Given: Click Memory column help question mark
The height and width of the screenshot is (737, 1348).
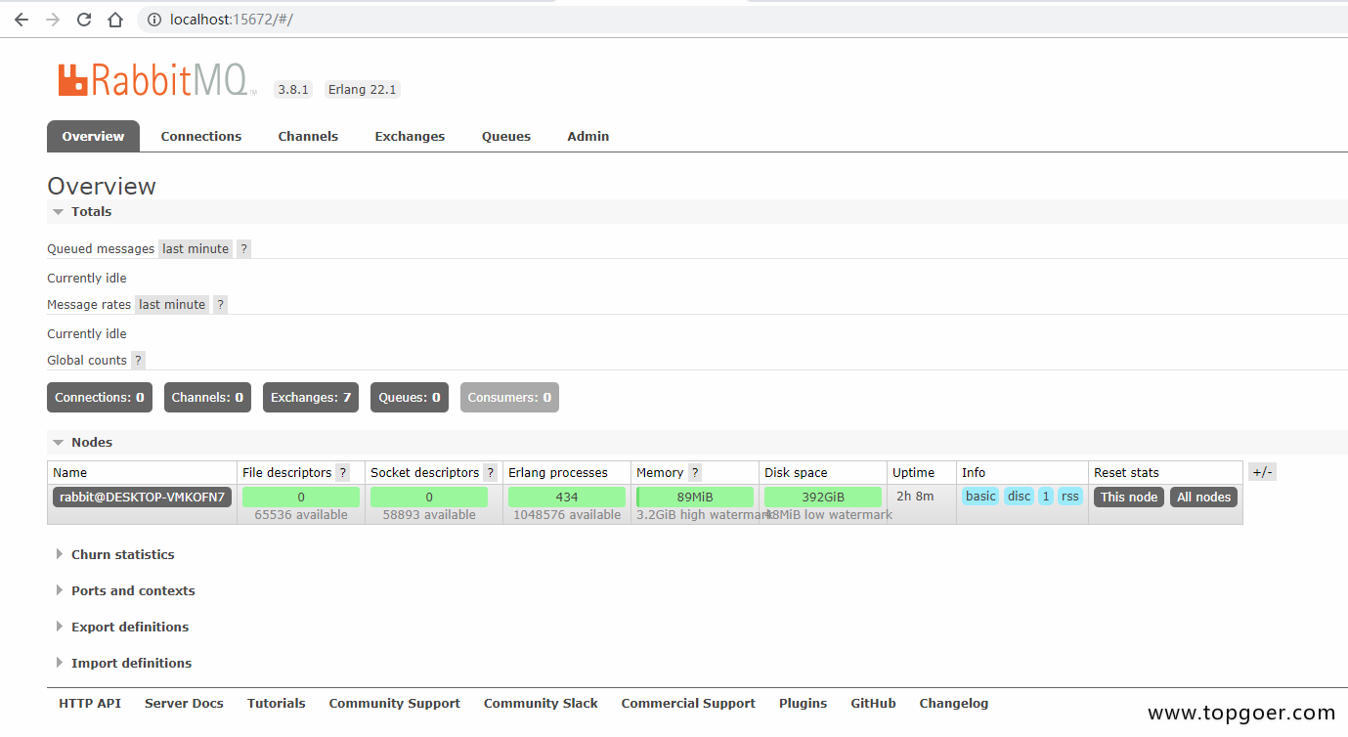Looking at the screenshot, I should click(x=695, y=473).
